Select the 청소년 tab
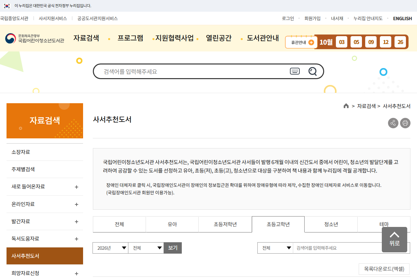This screenshot has width=417, height=280. 331,224
